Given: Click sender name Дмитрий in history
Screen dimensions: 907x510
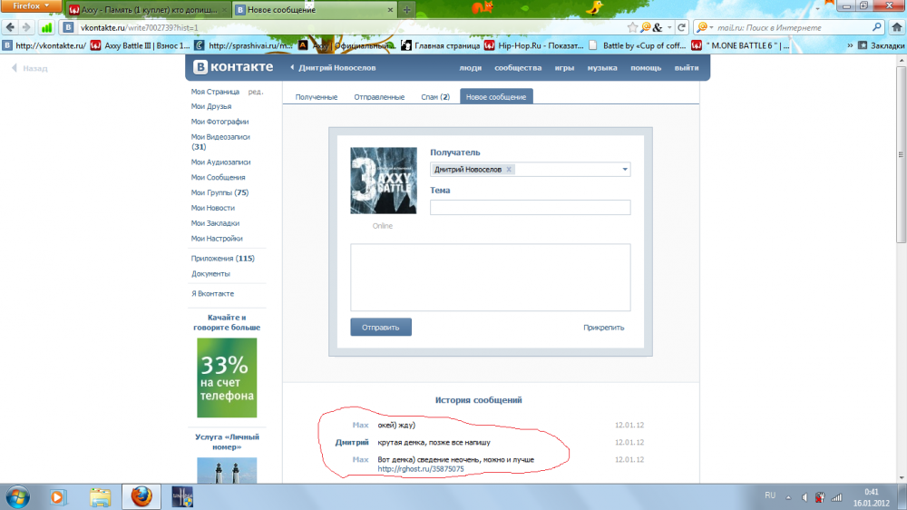Looking at the screenshot, I should coord(352,442).
